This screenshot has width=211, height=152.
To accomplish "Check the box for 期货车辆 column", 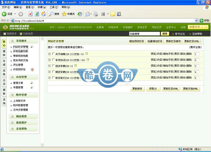I will tap(53, 72).
